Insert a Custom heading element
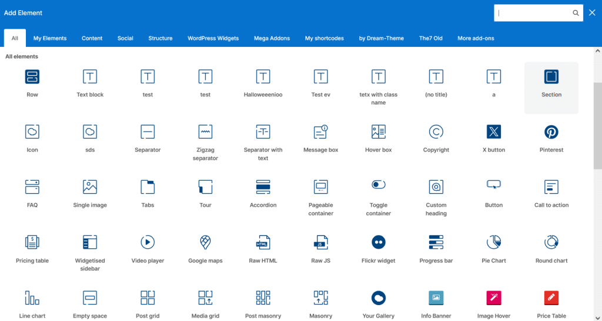Viewport: 602px width, 321px height. coord(436,198)
